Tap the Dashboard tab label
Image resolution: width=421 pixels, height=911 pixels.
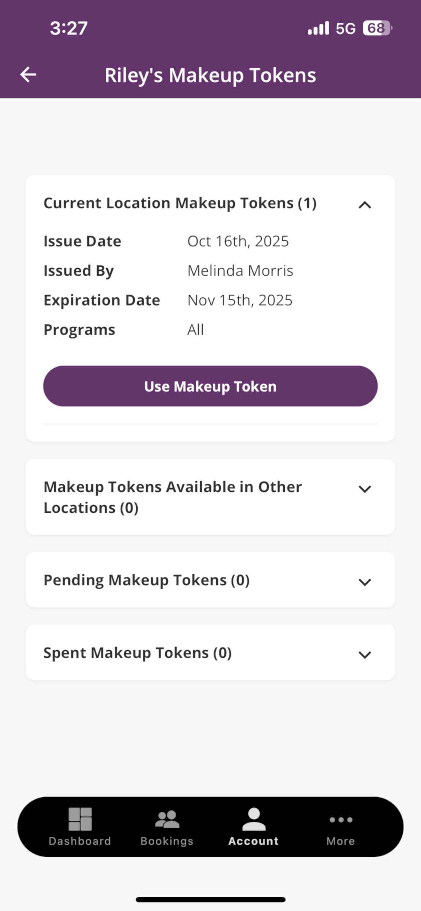click(80, 841)
